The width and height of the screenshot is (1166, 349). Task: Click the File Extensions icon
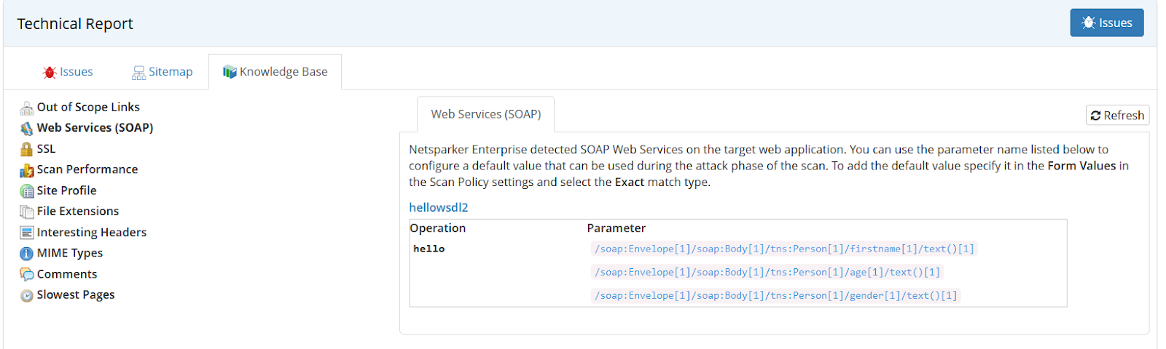coord(27,212)
